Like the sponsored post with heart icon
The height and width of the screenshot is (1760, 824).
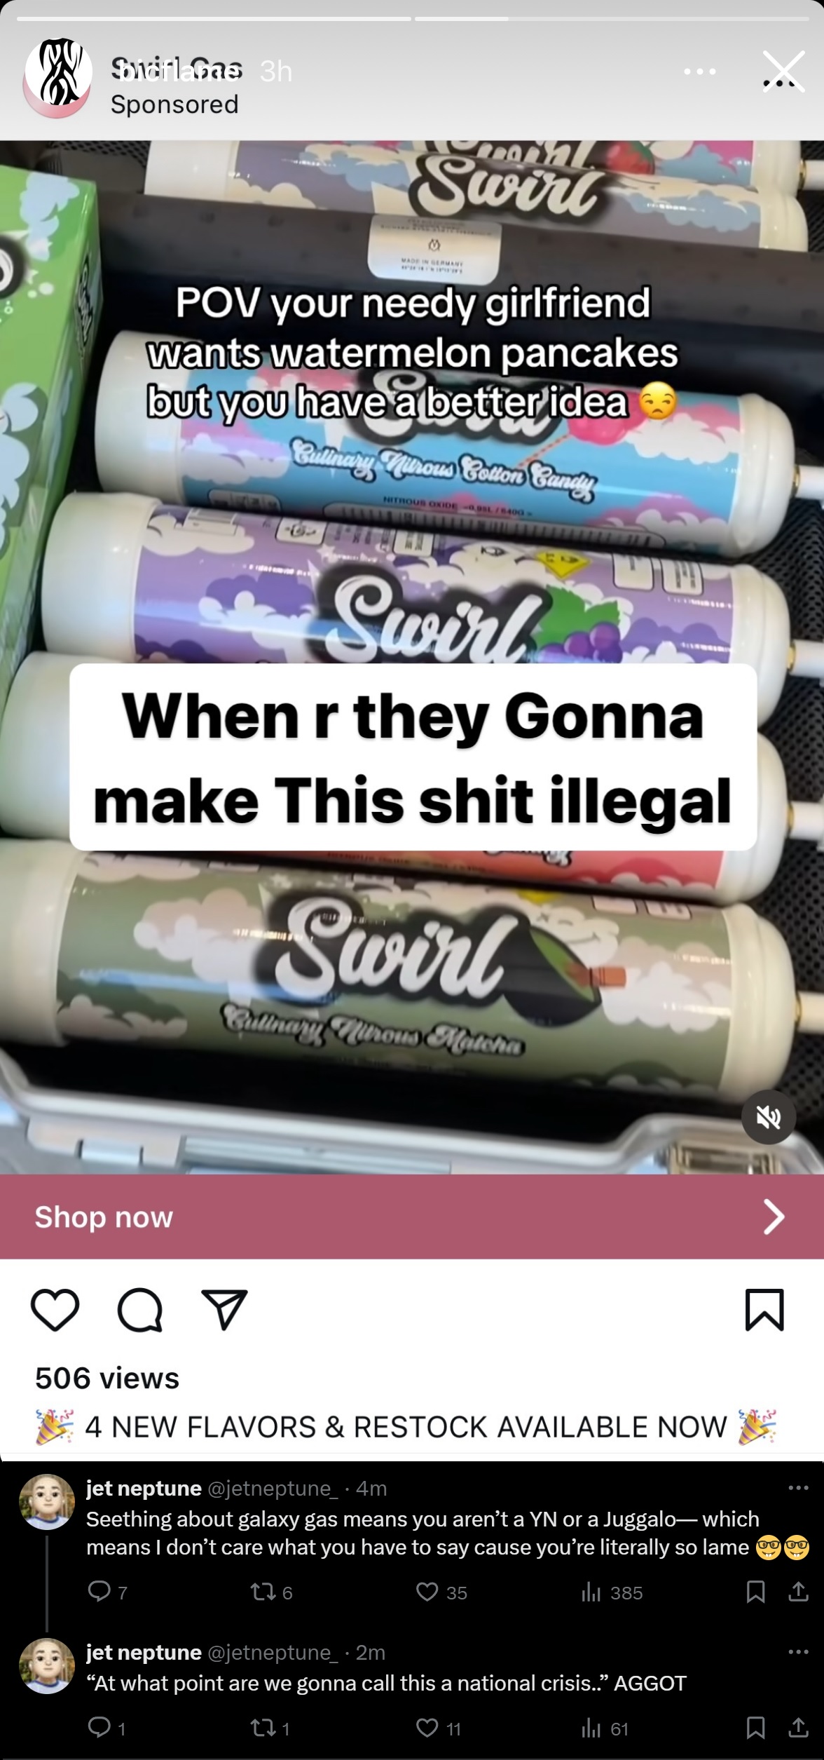click(x=55, y=1310)
